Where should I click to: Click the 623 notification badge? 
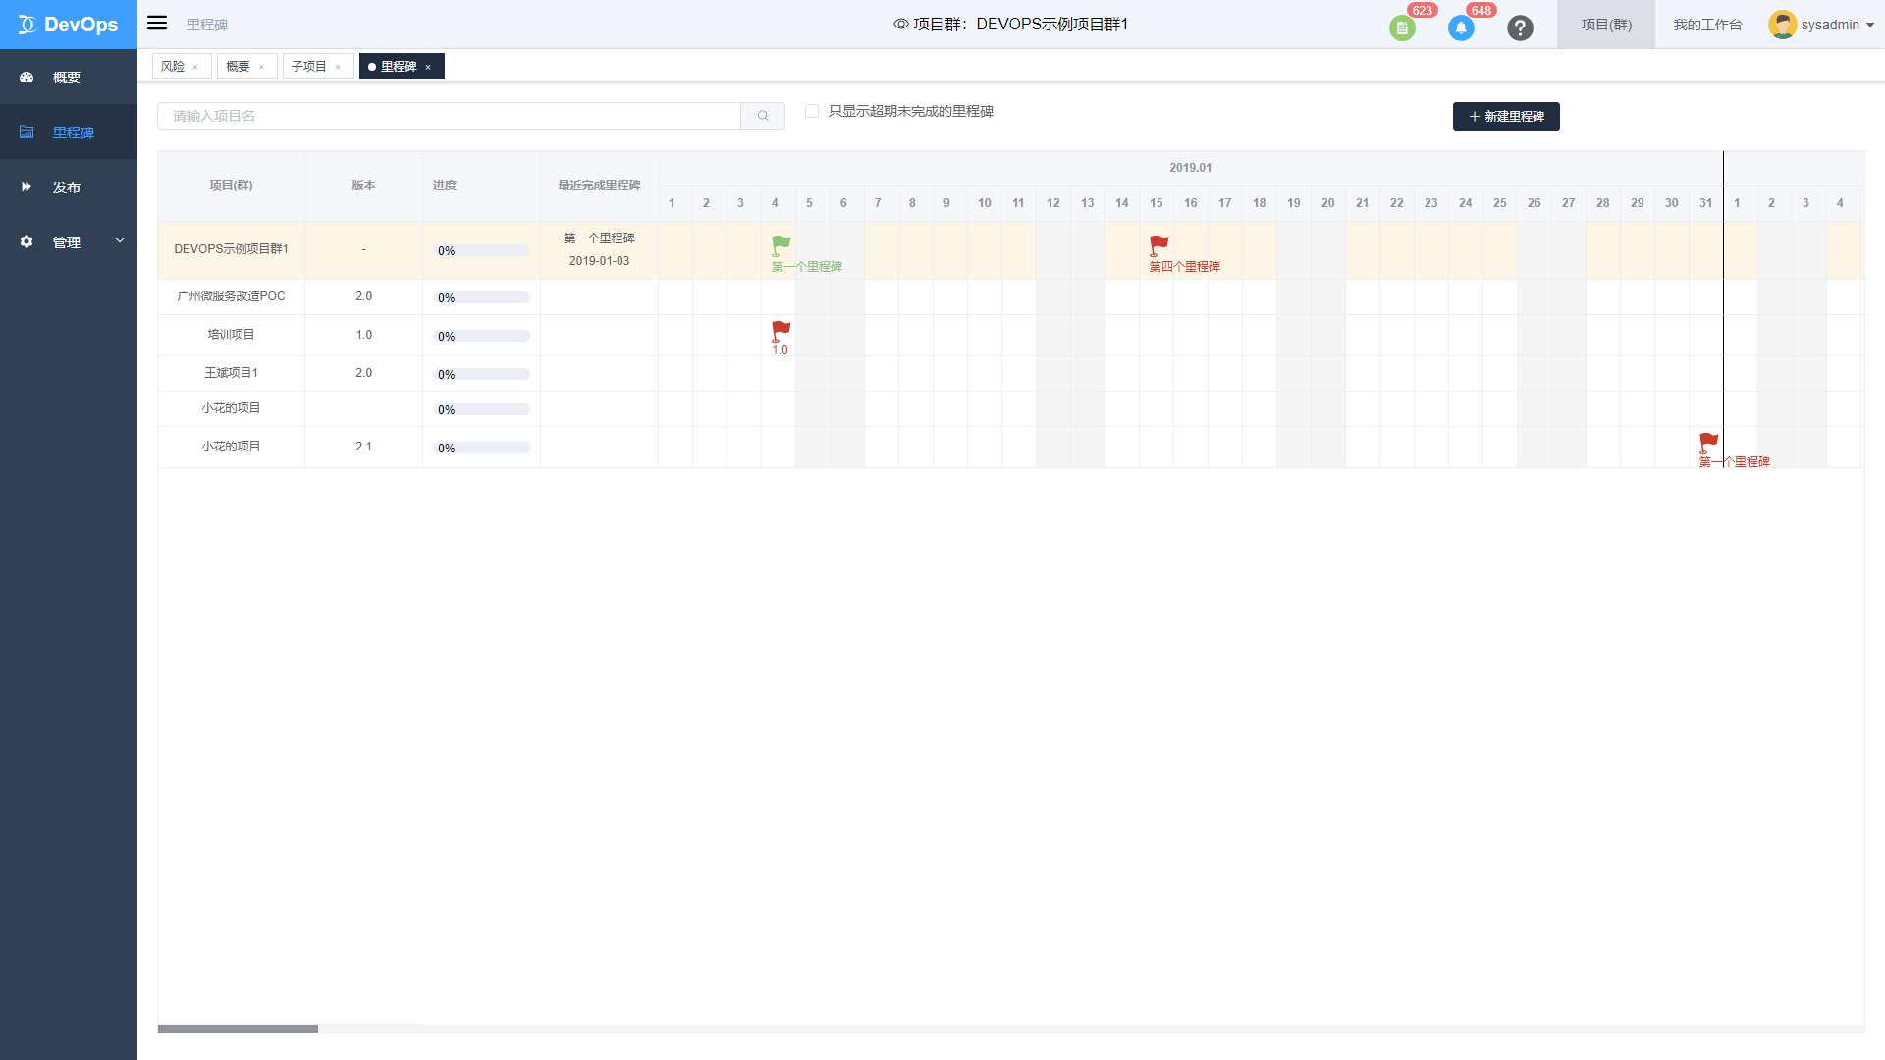[x=1423, y=10]
